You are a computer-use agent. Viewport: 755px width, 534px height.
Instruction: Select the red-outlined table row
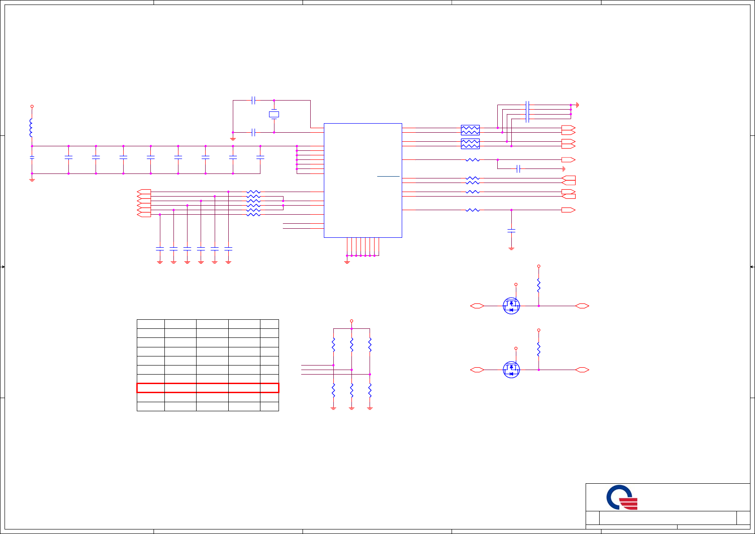coord(208,388)
